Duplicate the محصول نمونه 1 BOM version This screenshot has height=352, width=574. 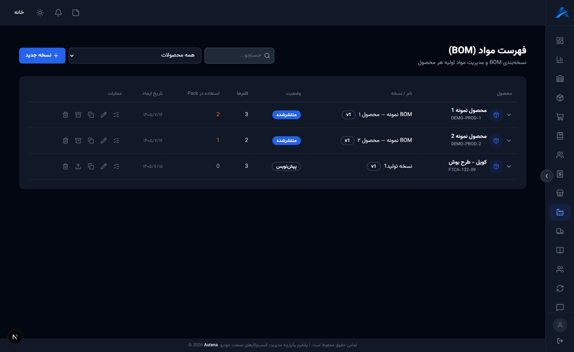[x=91, y=115]
